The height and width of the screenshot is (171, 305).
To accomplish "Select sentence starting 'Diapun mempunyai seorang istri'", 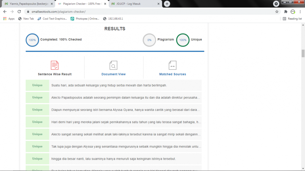I will pyautogui.click(x=125, y=110).
